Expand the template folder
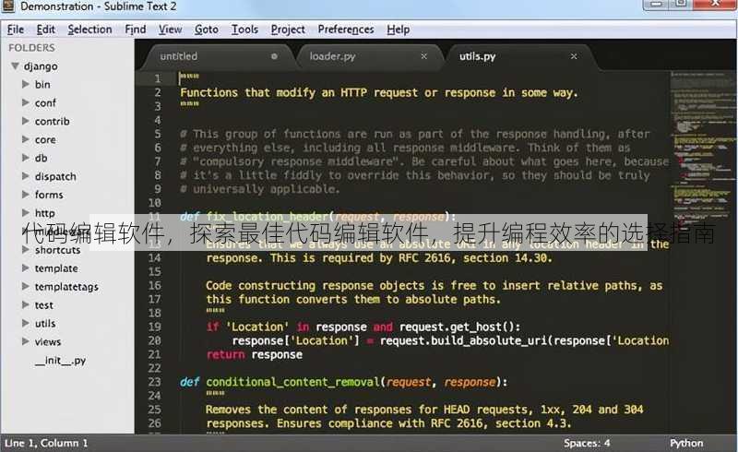The image size is (738, 452). pos(26,268)
